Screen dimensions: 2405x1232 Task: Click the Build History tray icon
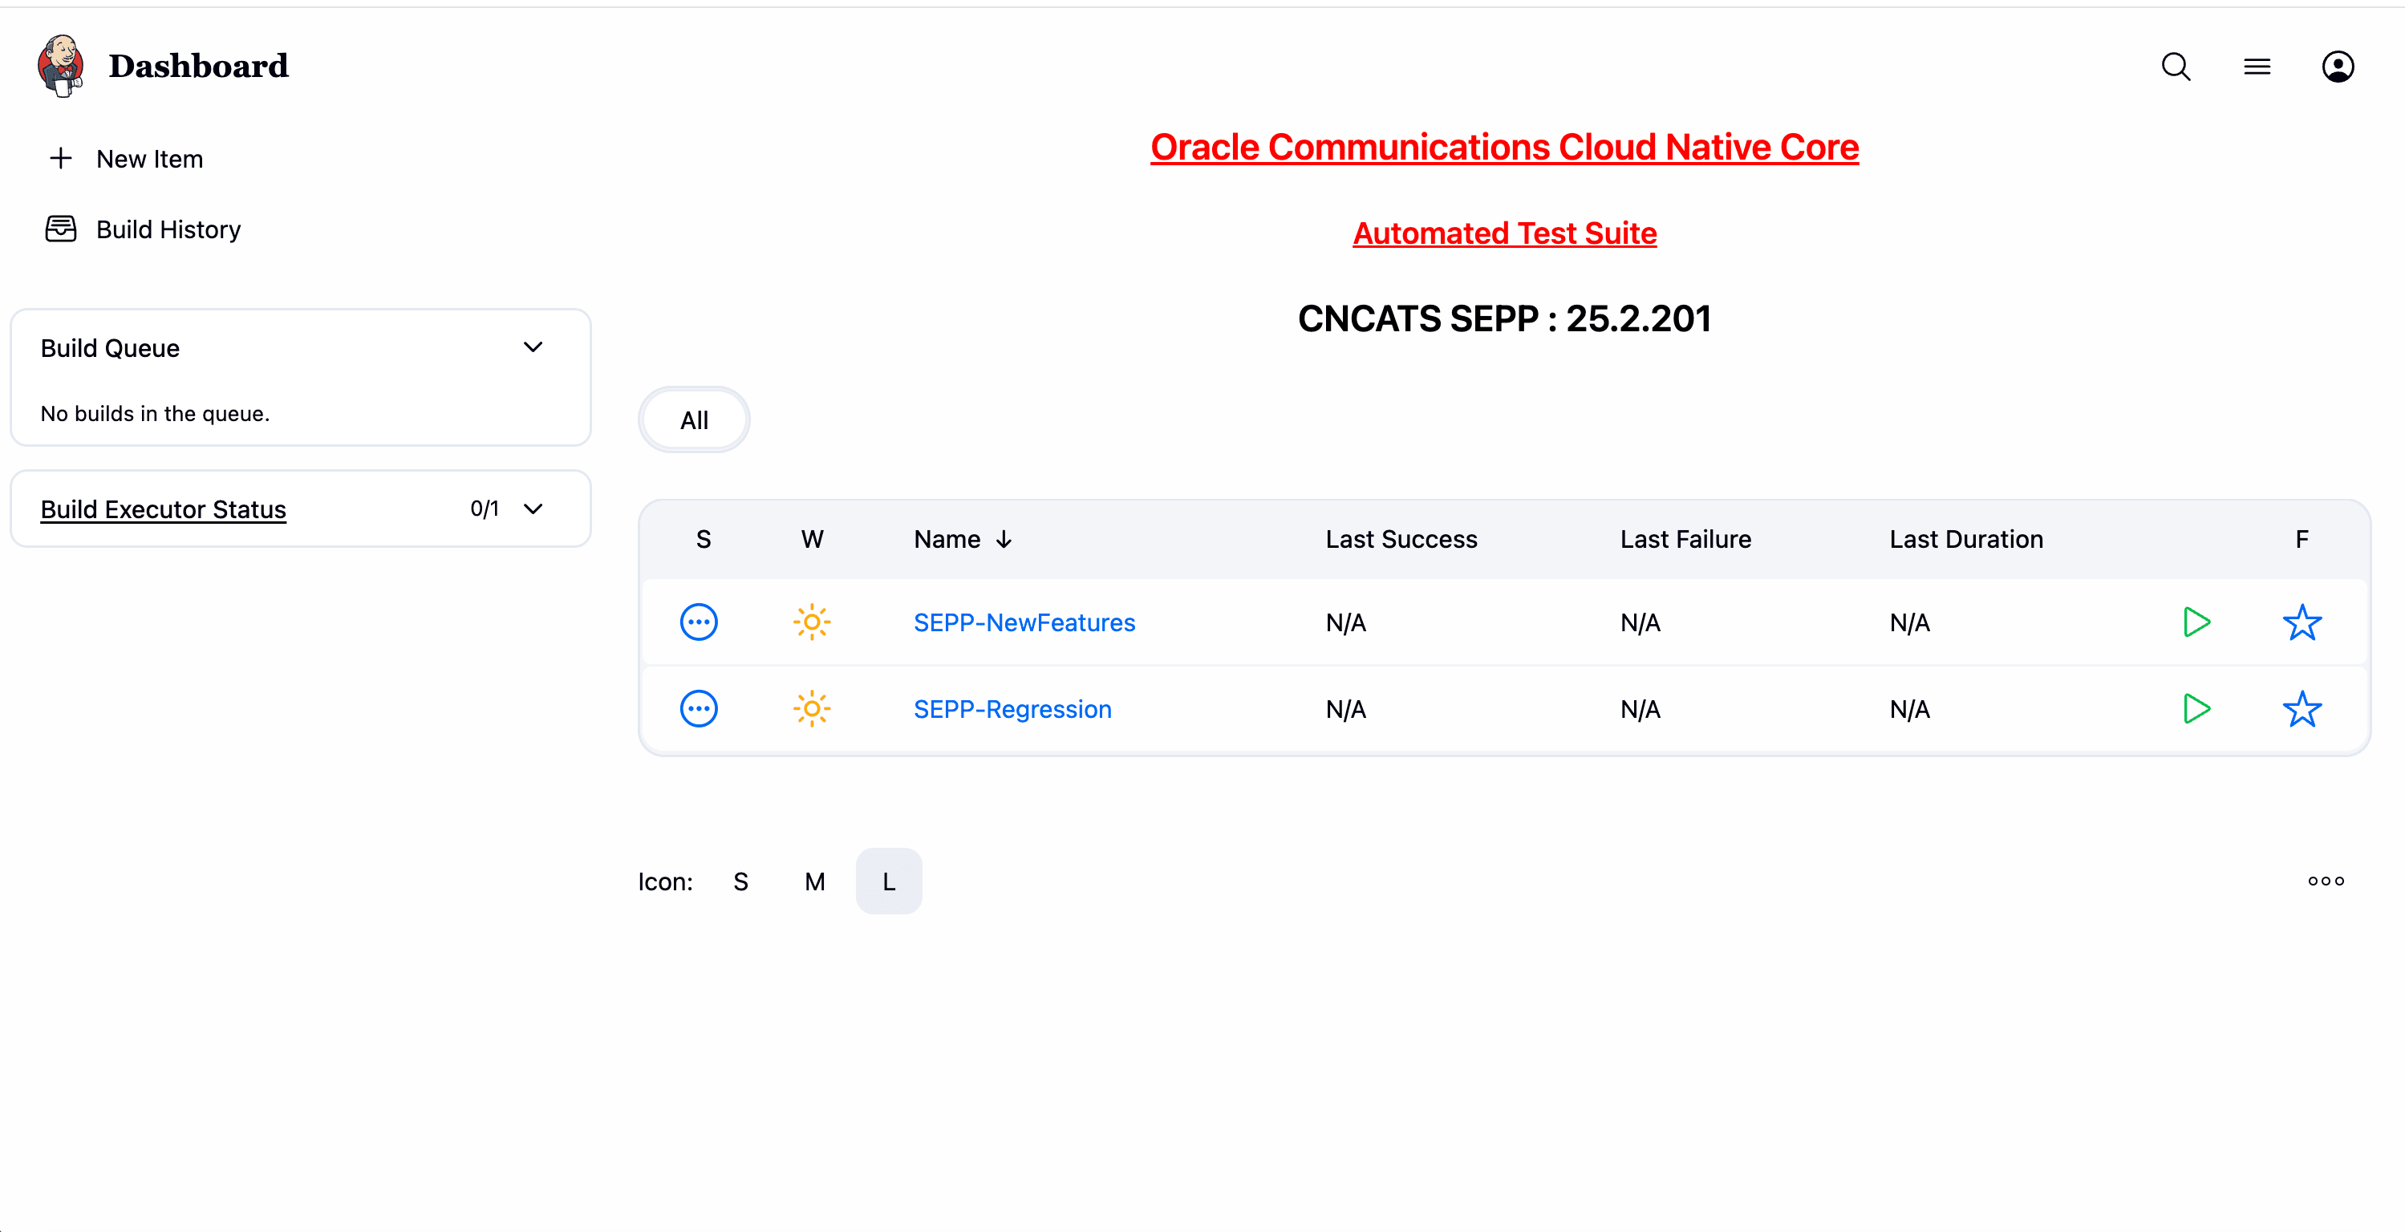point(61,229)
